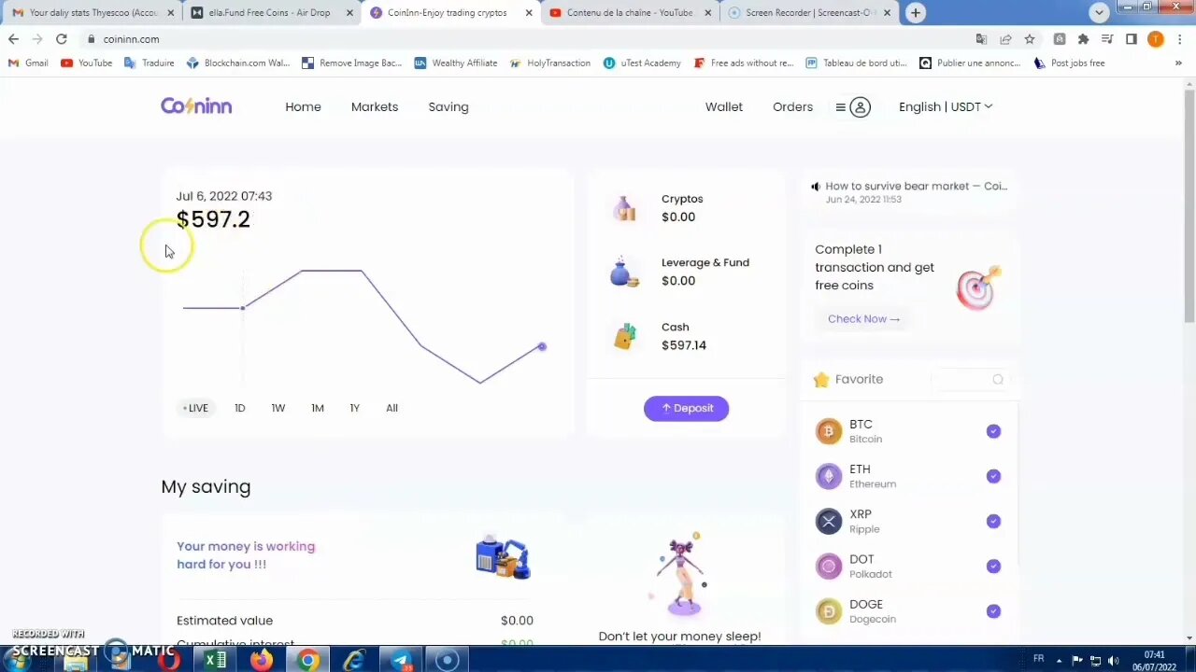The width and height of the screenshot is (1196, 672).
Task: Open Firefox from the taskbar
Action: point(261,660)
